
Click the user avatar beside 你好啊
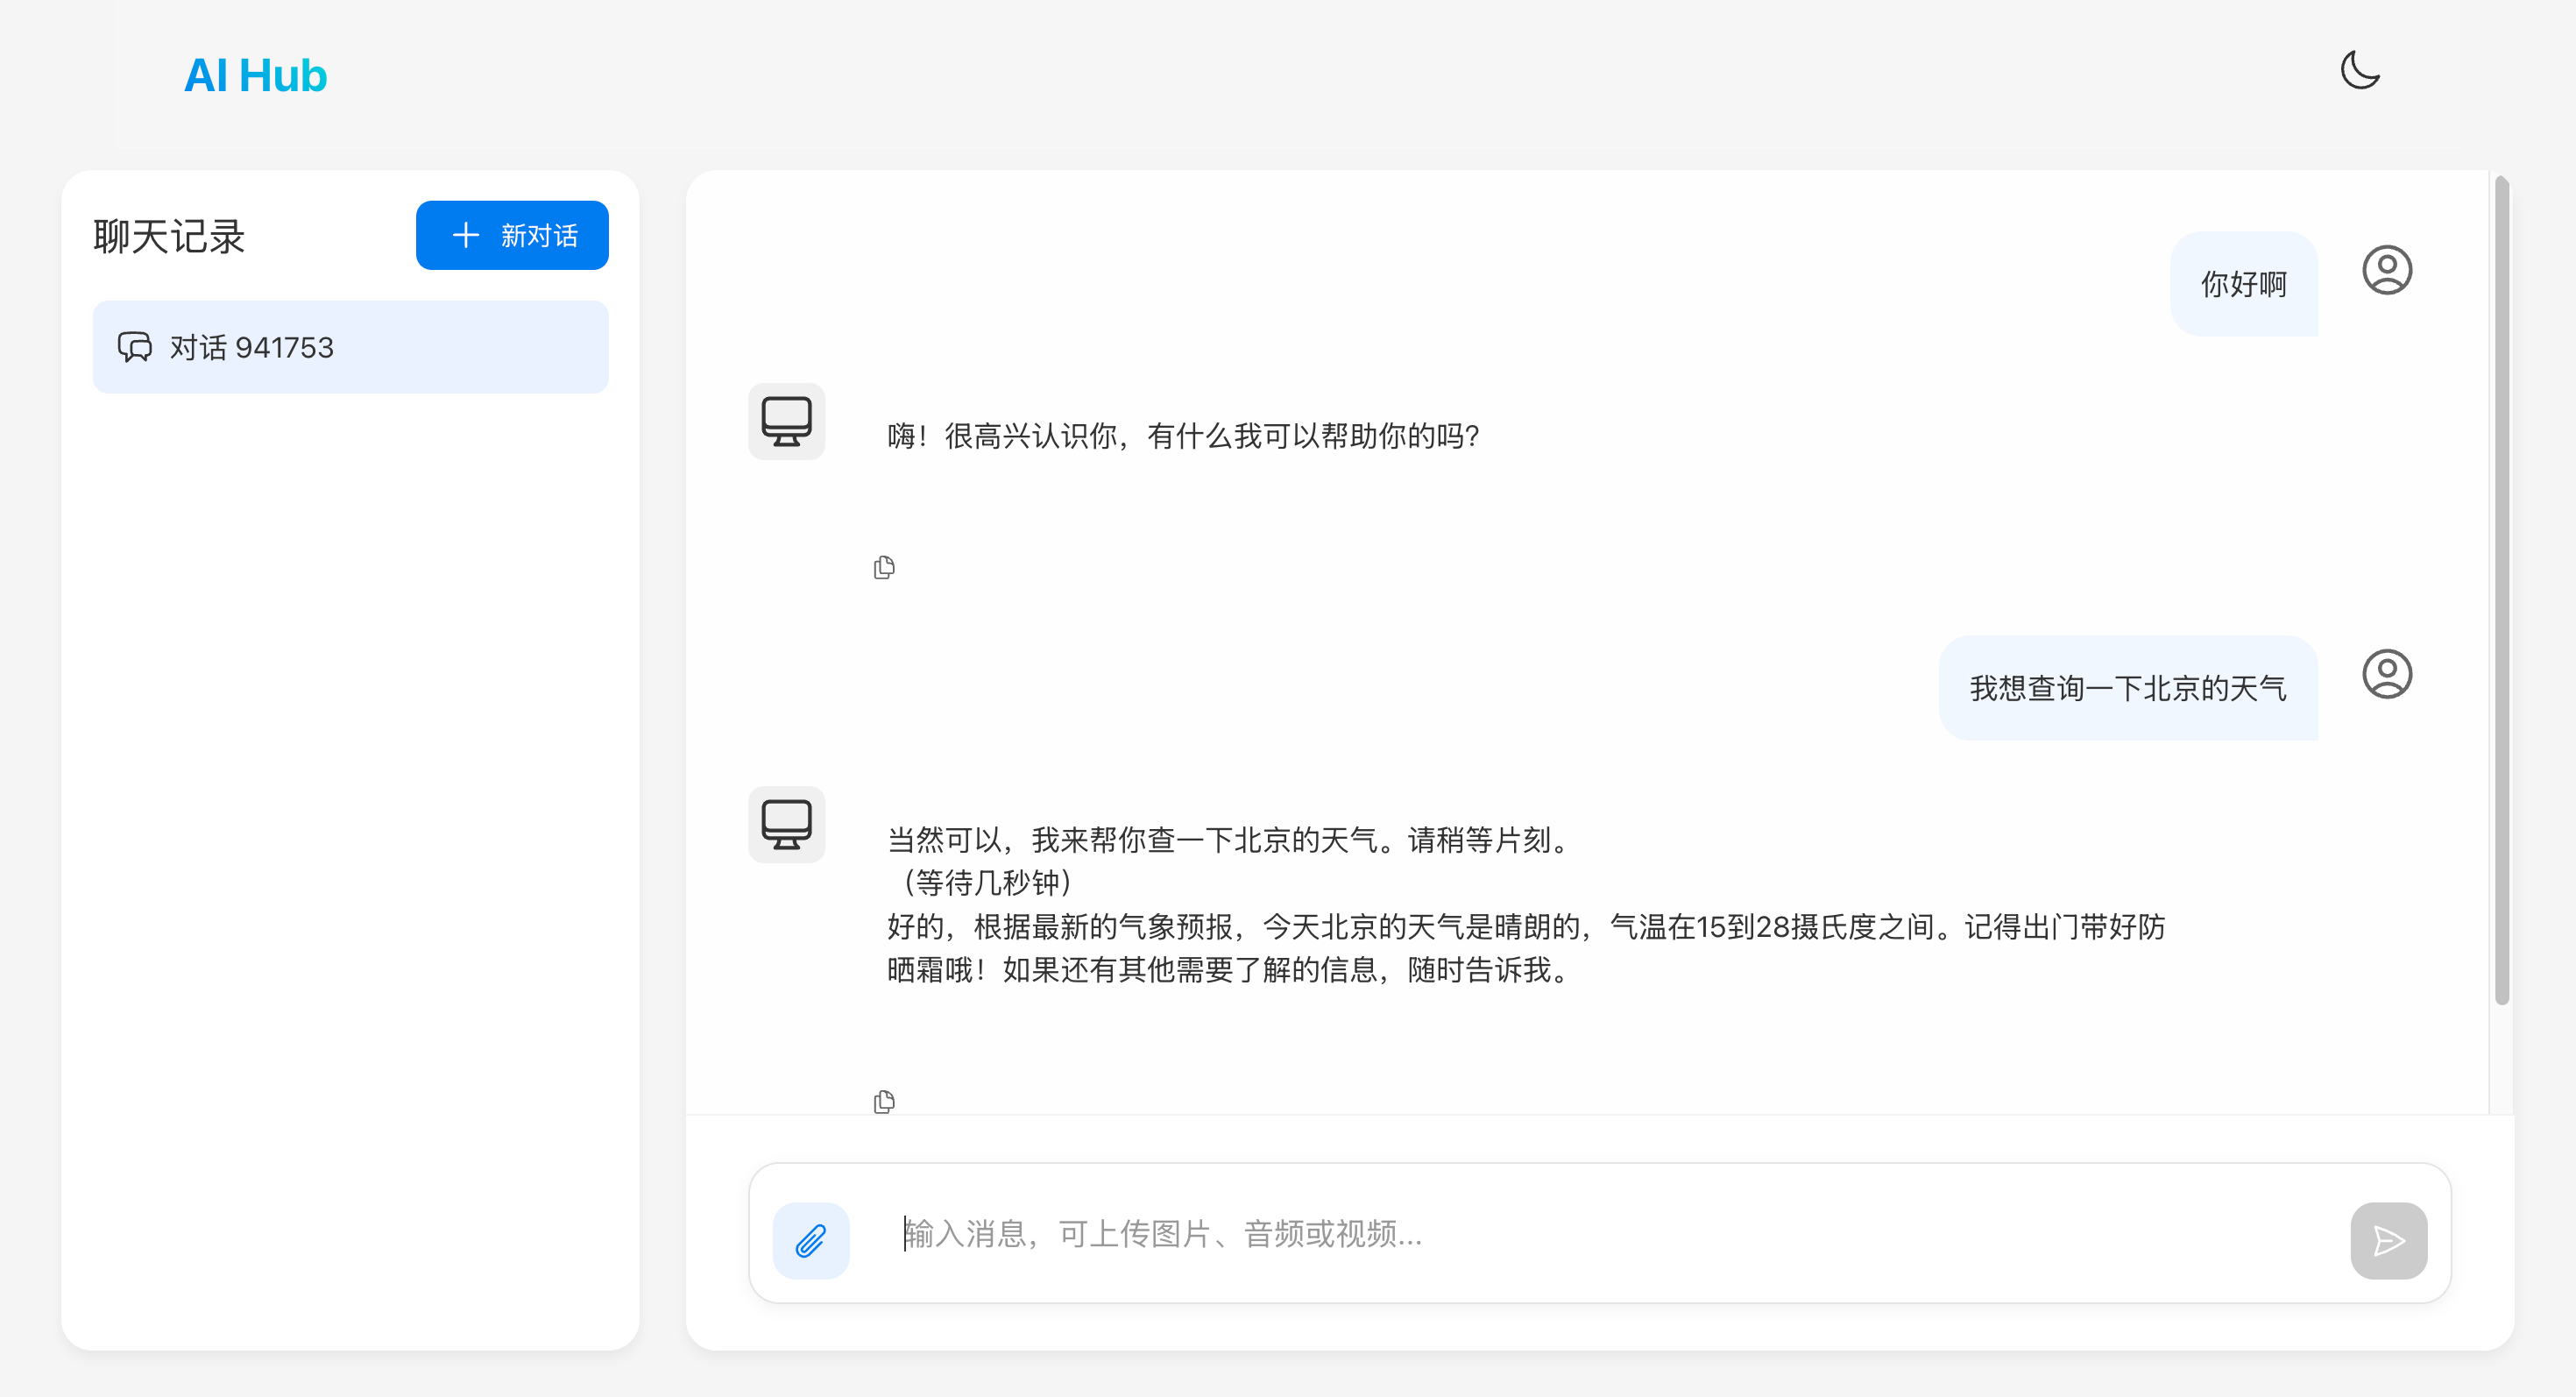(x=2386, y=270)
